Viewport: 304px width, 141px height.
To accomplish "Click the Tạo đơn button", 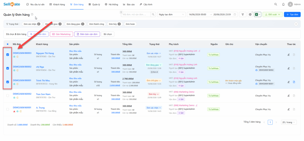I will [292, 15].
